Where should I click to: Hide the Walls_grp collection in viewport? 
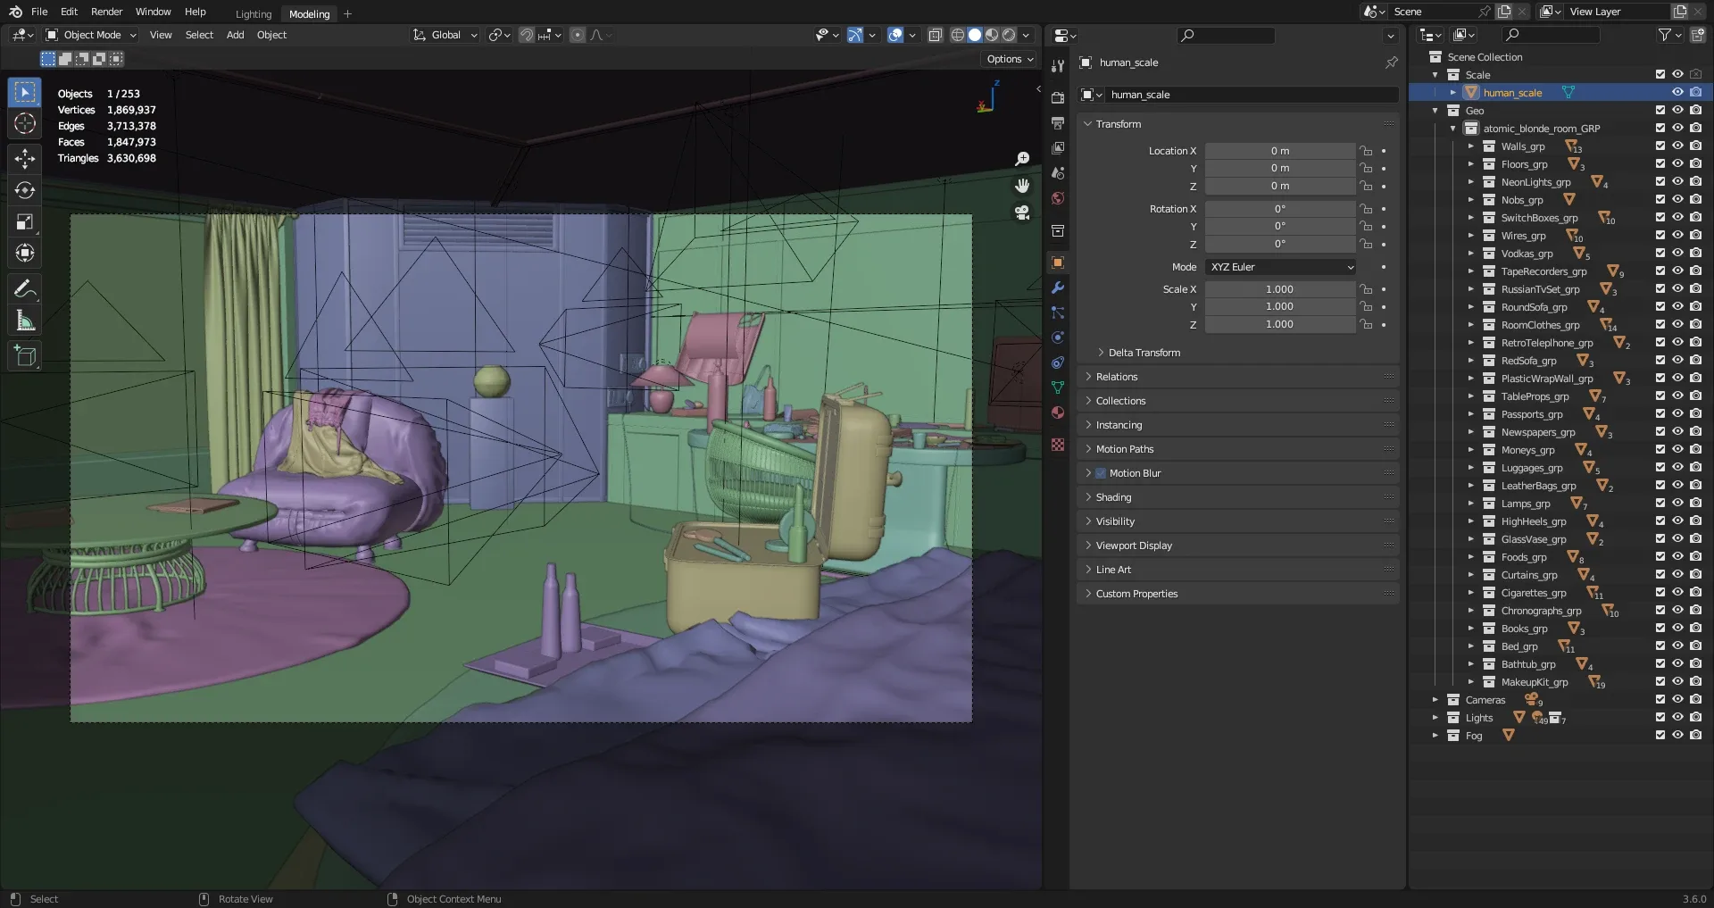pos(1677,146)
